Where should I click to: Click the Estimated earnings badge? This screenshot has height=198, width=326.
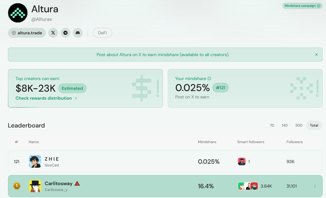click(x=72, y=88)
